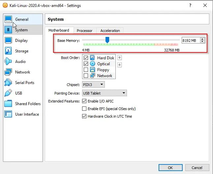Image resolution: width=213 pixels, height=174 pixels.
Task: Open the Chipset PIIX3 dropdown
Action: [x=93, y=85]
